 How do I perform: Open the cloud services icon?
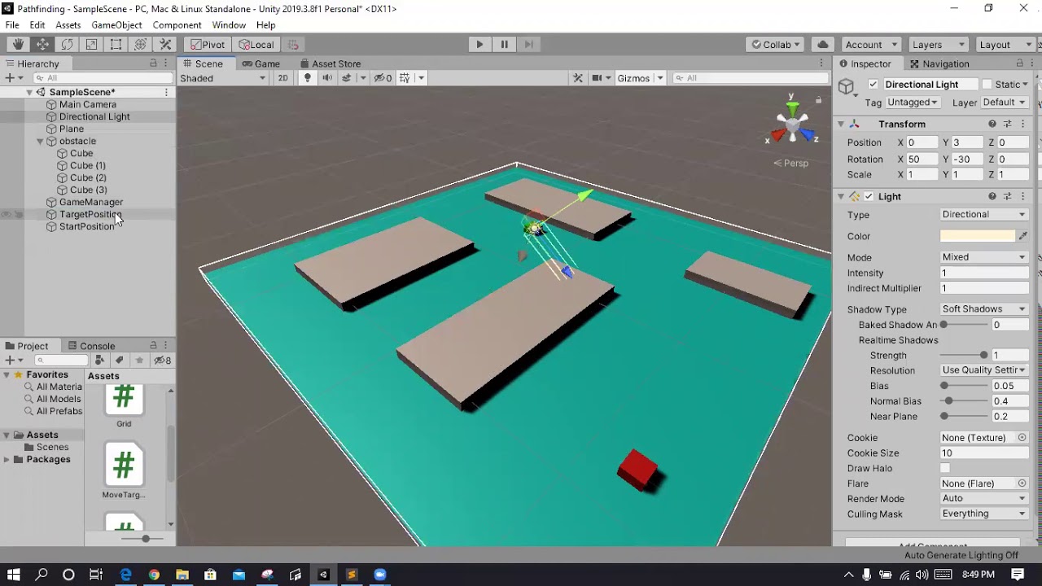[823, 45]
